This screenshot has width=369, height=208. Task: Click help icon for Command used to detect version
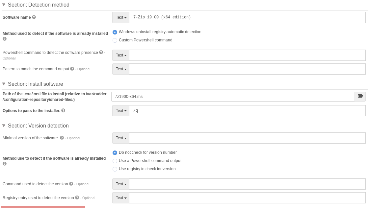(71, 184)
